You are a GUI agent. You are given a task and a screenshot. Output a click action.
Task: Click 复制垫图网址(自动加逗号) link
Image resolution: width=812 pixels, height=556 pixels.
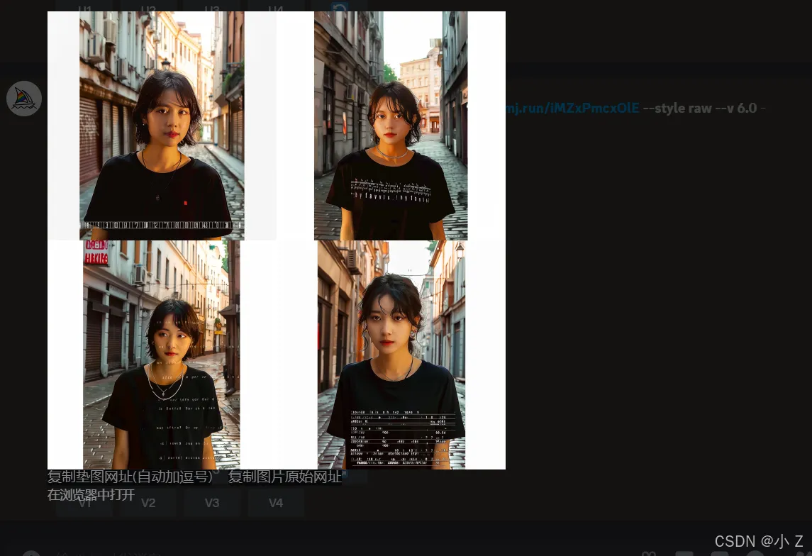pyautogui.click(x=130, y=477)
